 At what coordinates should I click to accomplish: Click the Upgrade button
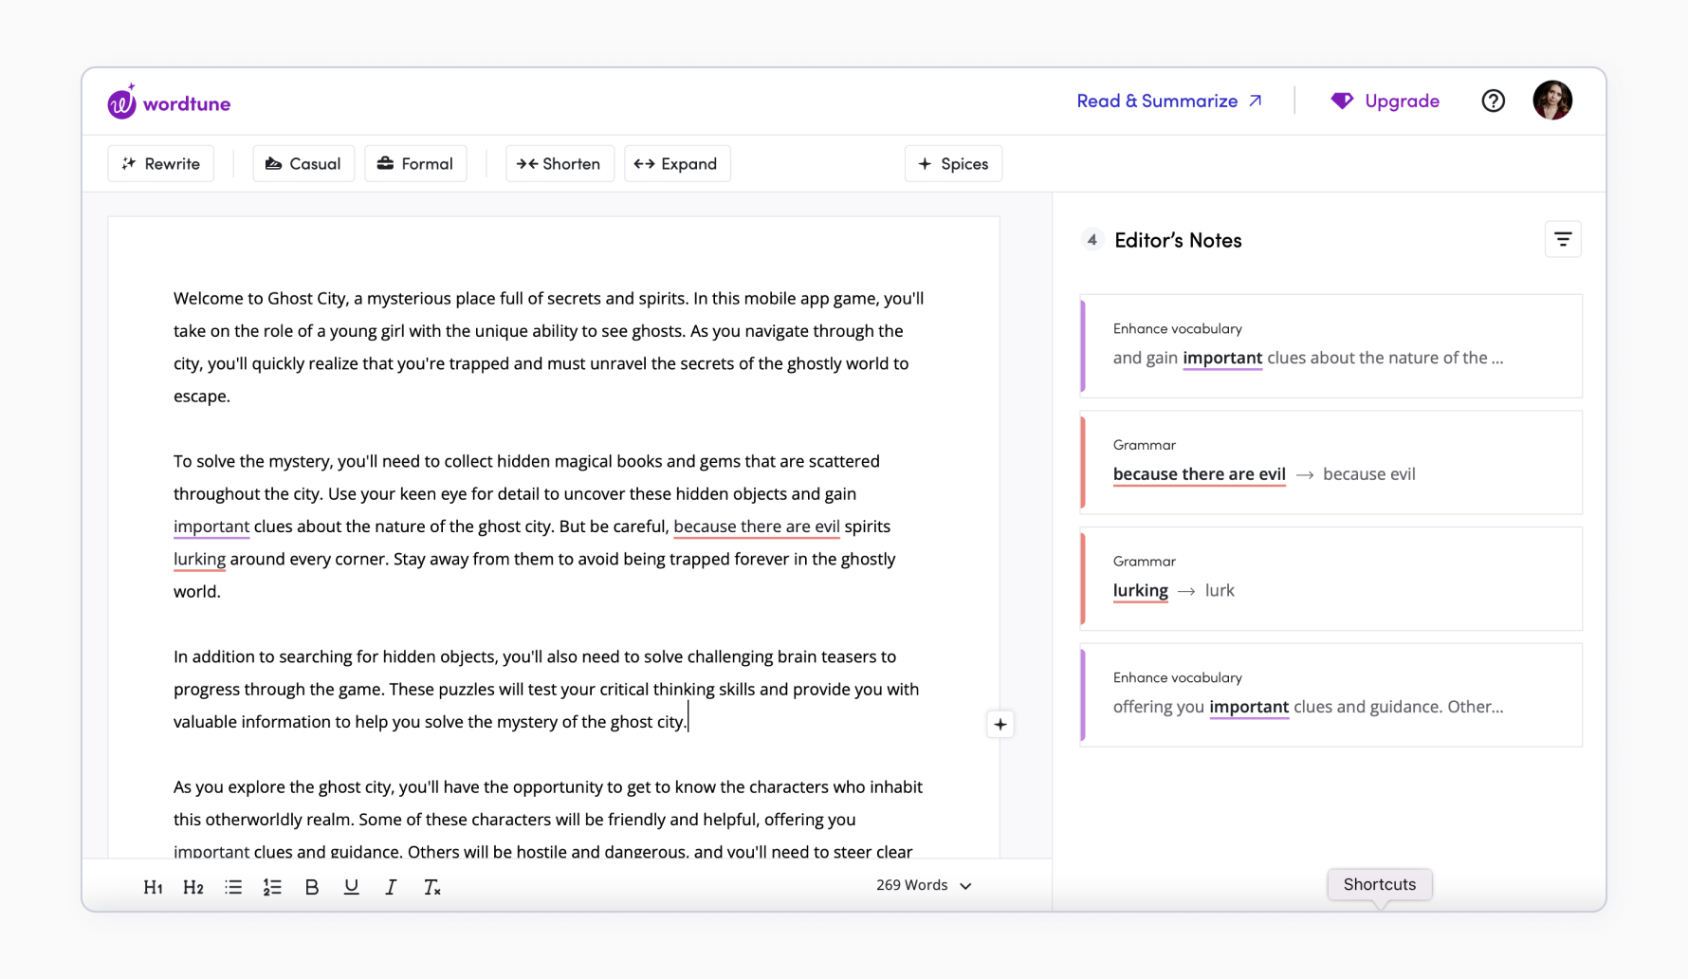[x=1385, y=101]
